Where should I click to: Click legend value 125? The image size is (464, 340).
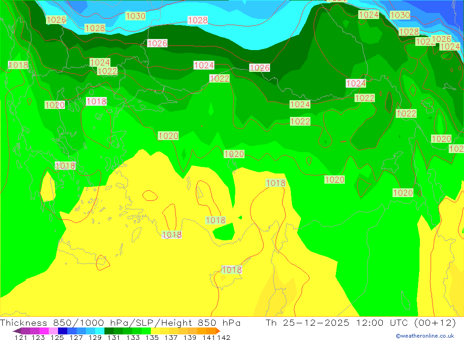(57, 337)
